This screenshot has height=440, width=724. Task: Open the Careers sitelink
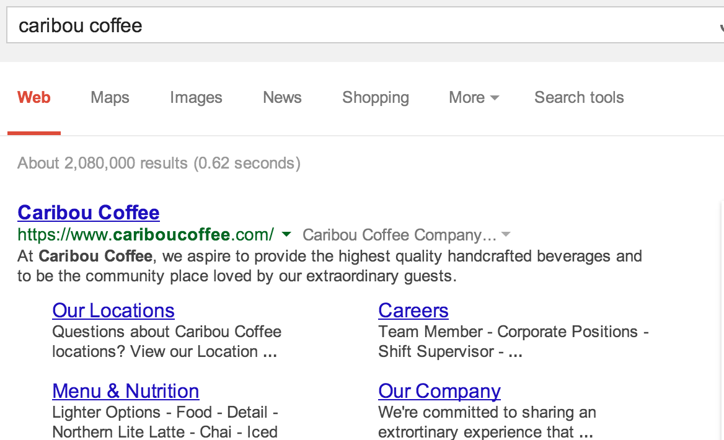pos(413,310)
